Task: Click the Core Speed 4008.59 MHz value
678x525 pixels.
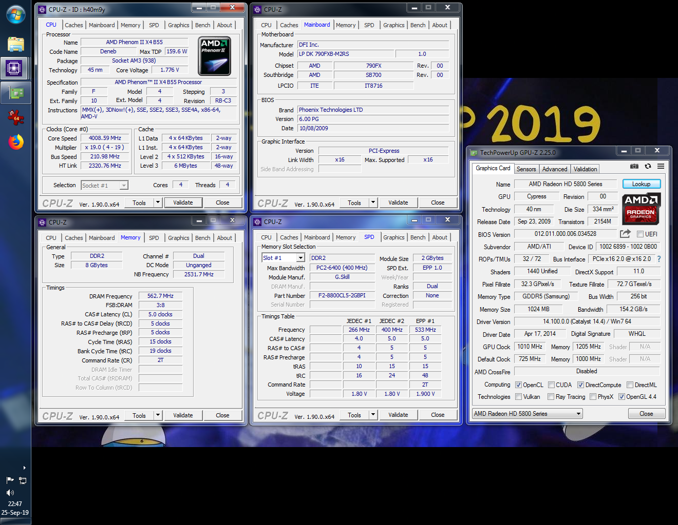Action: pos(105,138)
